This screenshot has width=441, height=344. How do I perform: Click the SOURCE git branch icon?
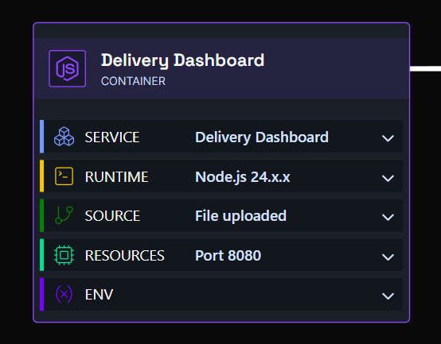(64, 215)
